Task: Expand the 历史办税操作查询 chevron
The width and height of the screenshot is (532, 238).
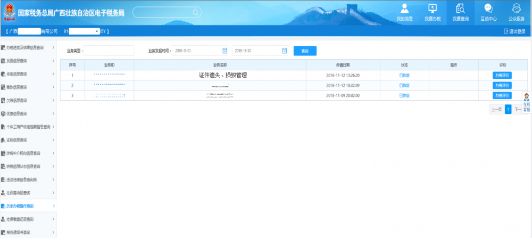Action: [53, 206]
